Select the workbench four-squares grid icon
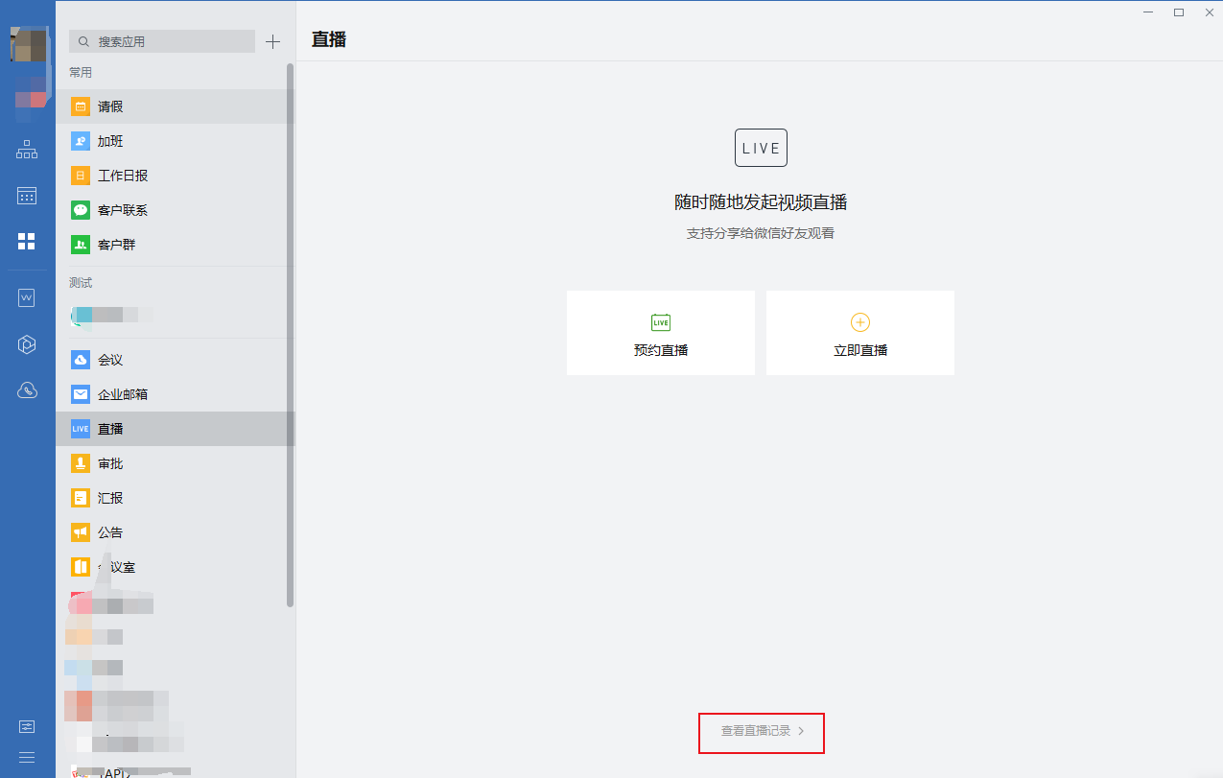The width and height of the screenshot is (1223, 778). pos(27,241)
